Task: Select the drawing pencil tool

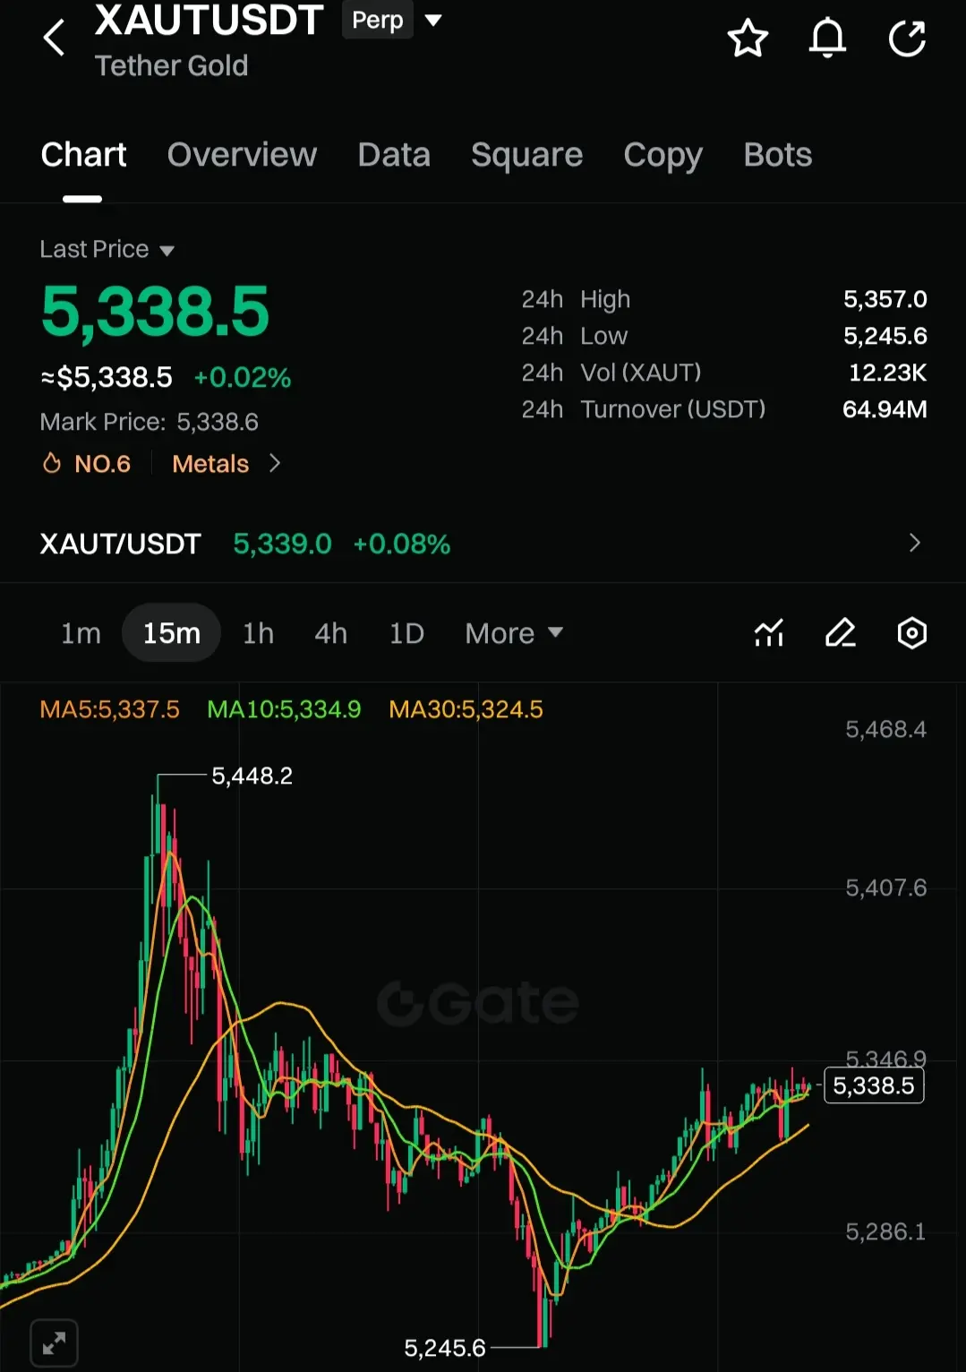Action: (840, 633)
